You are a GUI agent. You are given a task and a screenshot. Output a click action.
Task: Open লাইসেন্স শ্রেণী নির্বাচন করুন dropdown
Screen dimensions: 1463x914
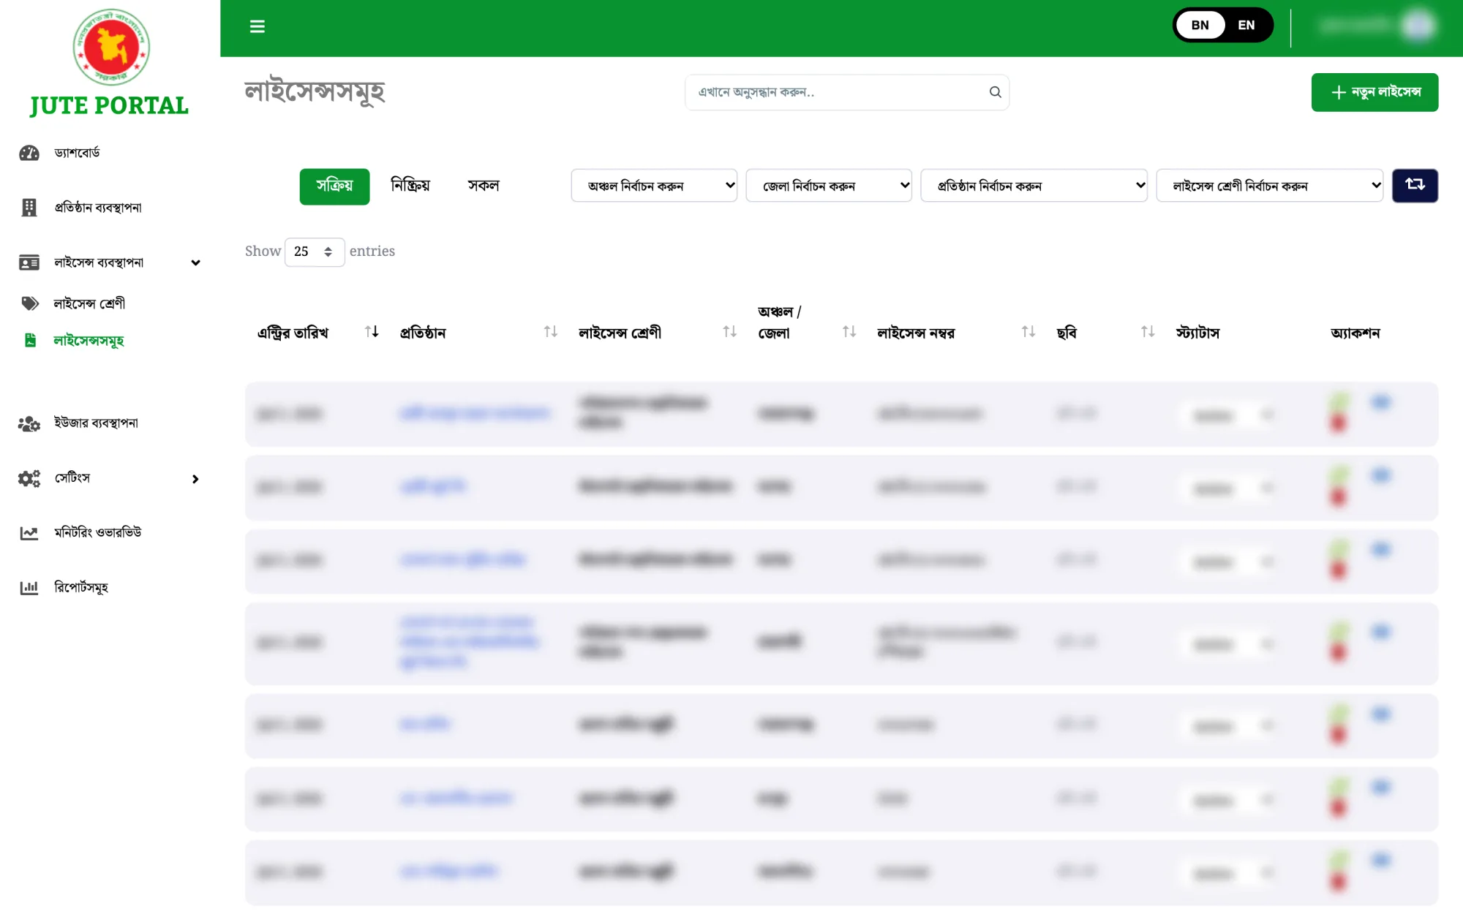(1269, 186)
